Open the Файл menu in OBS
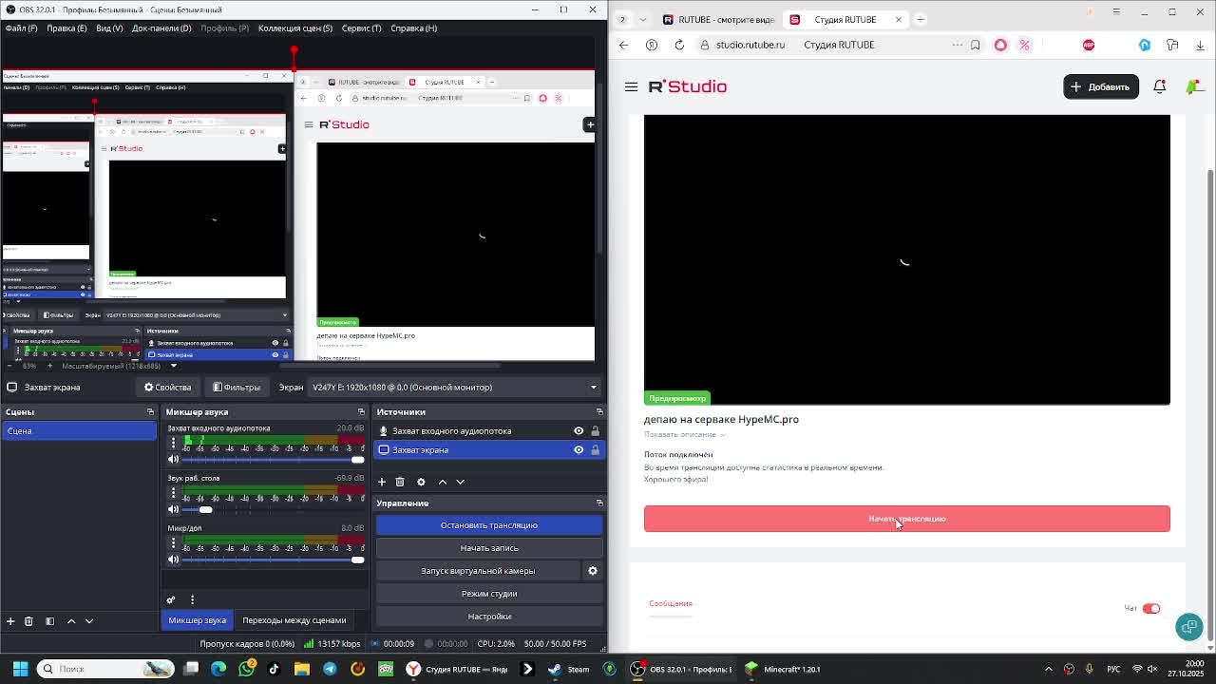1216x684 pixels. 21,28
